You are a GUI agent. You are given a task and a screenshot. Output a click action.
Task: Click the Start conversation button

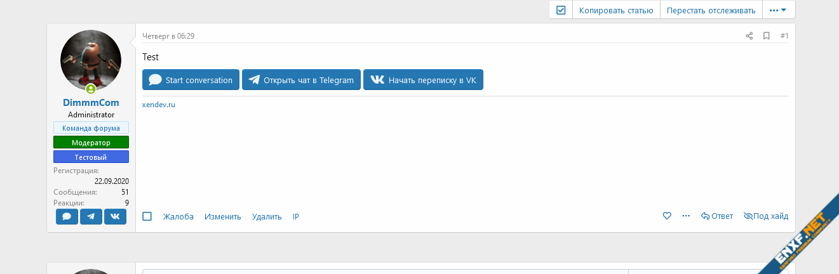click(x=191, y=80)
